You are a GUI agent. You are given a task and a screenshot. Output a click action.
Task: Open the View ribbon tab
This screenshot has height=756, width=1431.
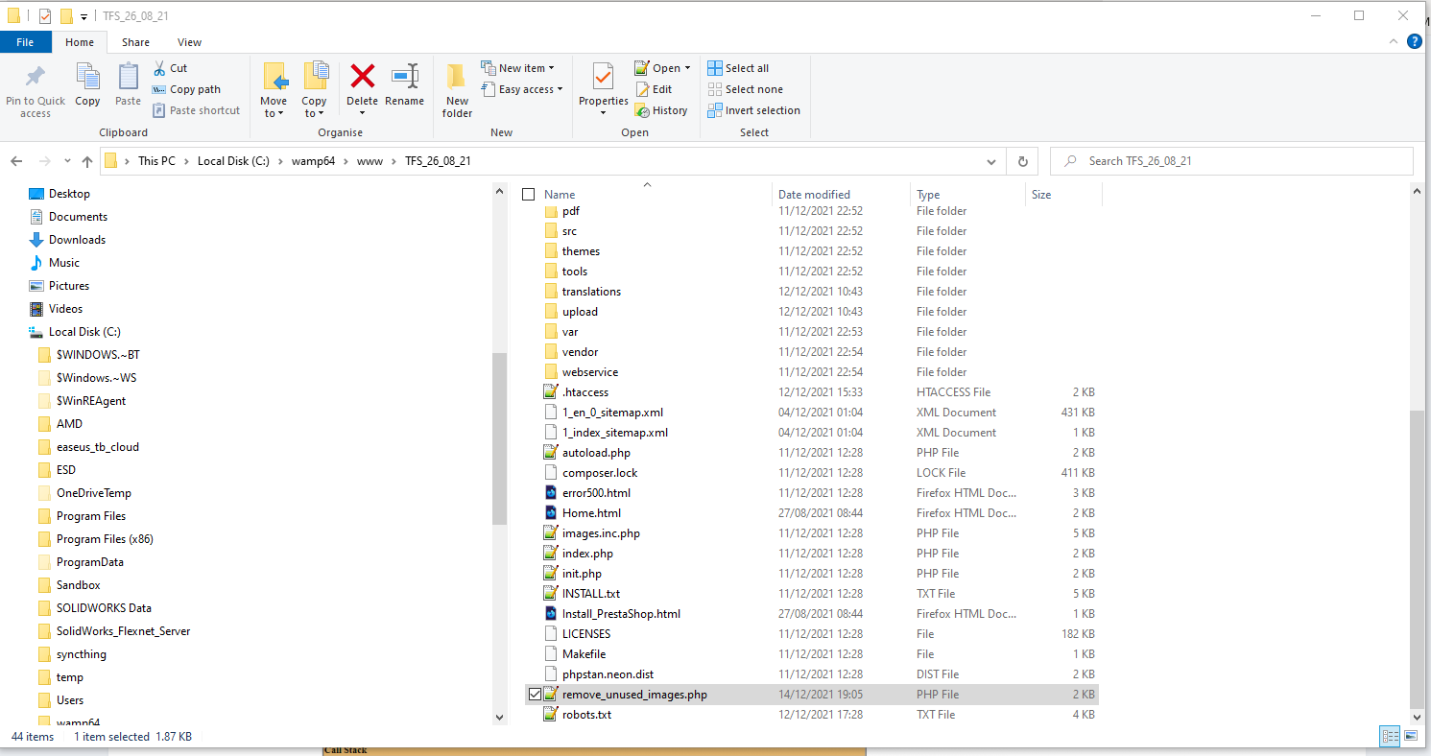pos(189,42)
